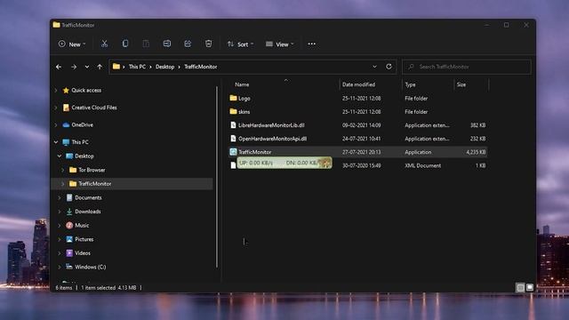Sort by Name column header

click(242, 84)
